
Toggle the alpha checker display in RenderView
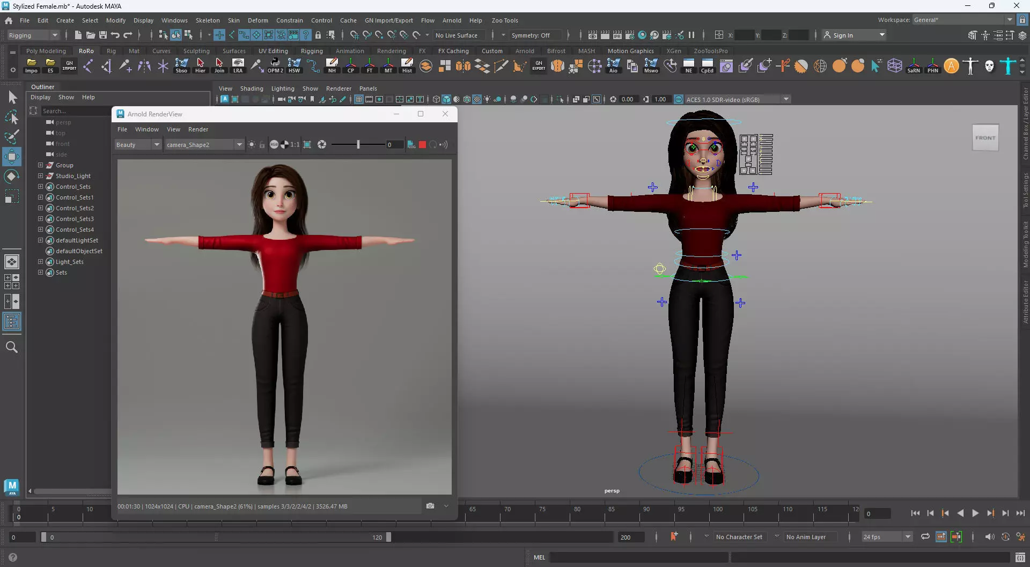(x=284, y=145)
